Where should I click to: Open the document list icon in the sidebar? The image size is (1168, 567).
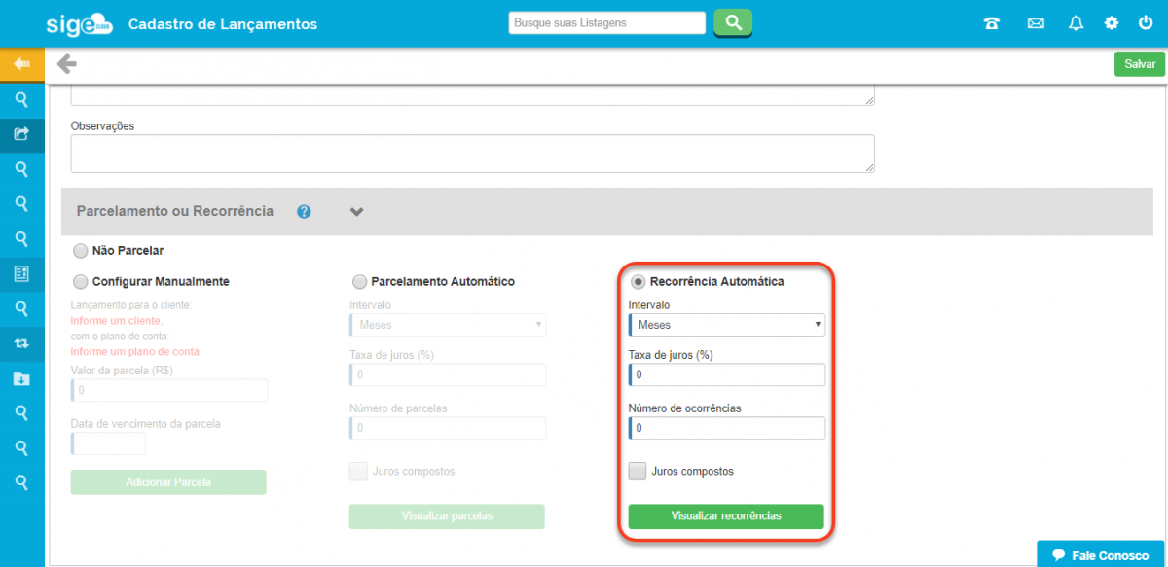click(x=21, y=273)
